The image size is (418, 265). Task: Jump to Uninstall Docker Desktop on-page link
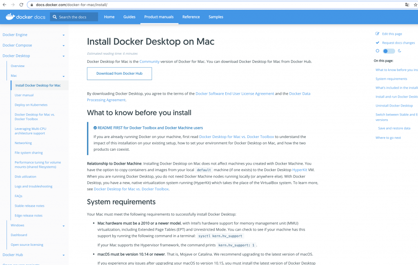tap(394, 106)
